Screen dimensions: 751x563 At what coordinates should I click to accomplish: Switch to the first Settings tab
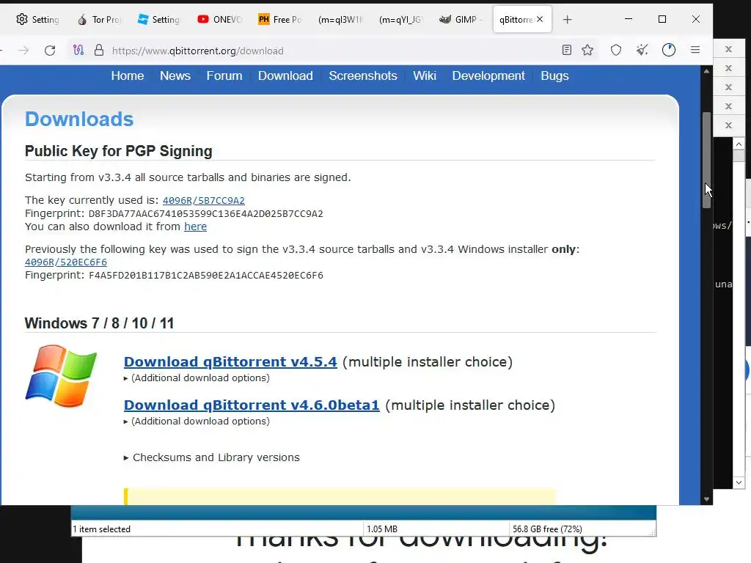[x=37, y=20]
